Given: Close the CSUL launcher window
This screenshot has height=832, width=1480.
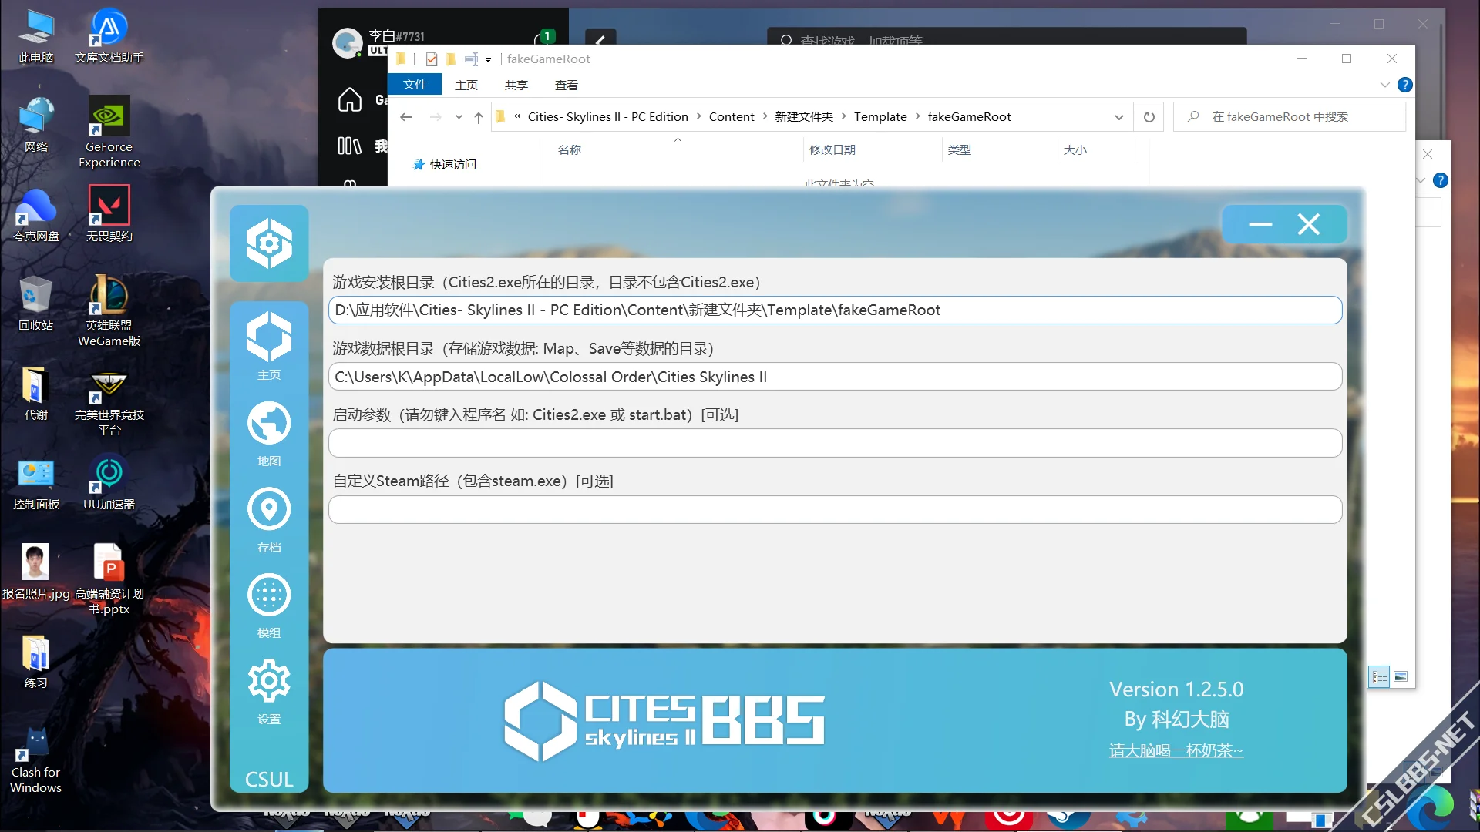Looking at the screenshot, I should (1308, 224).
